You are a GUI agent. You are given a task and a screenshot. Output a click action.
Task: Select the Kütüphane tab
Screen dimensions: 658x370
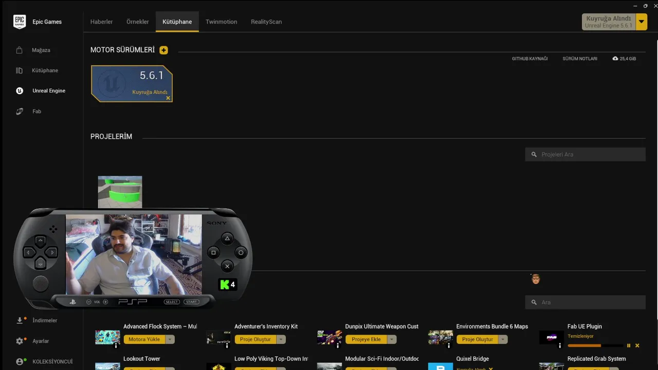click(177, 22)
